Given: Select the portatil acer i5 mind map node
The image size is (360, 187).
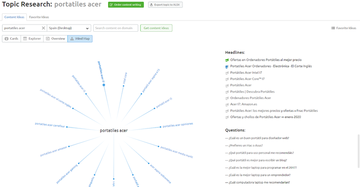Looking at the screenshot, I should pos(164,103).
